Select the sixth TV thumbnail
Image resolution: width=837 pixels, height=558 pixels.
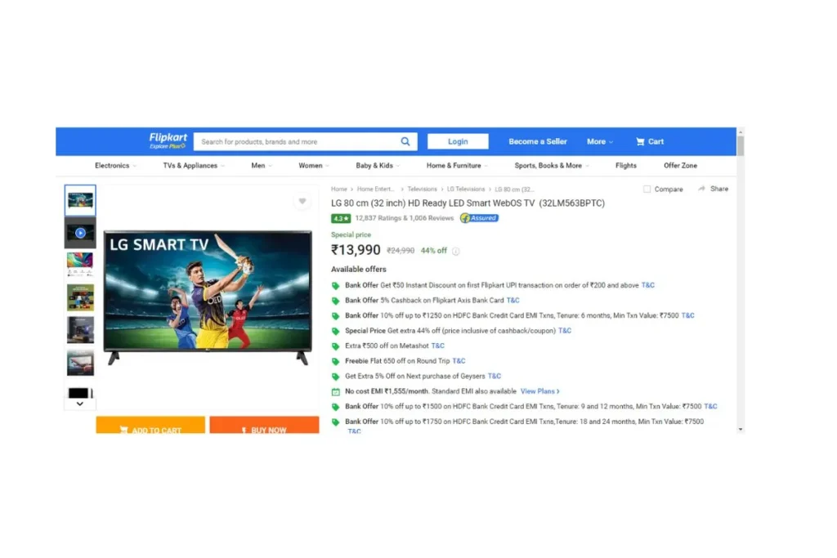click(80, 363)
